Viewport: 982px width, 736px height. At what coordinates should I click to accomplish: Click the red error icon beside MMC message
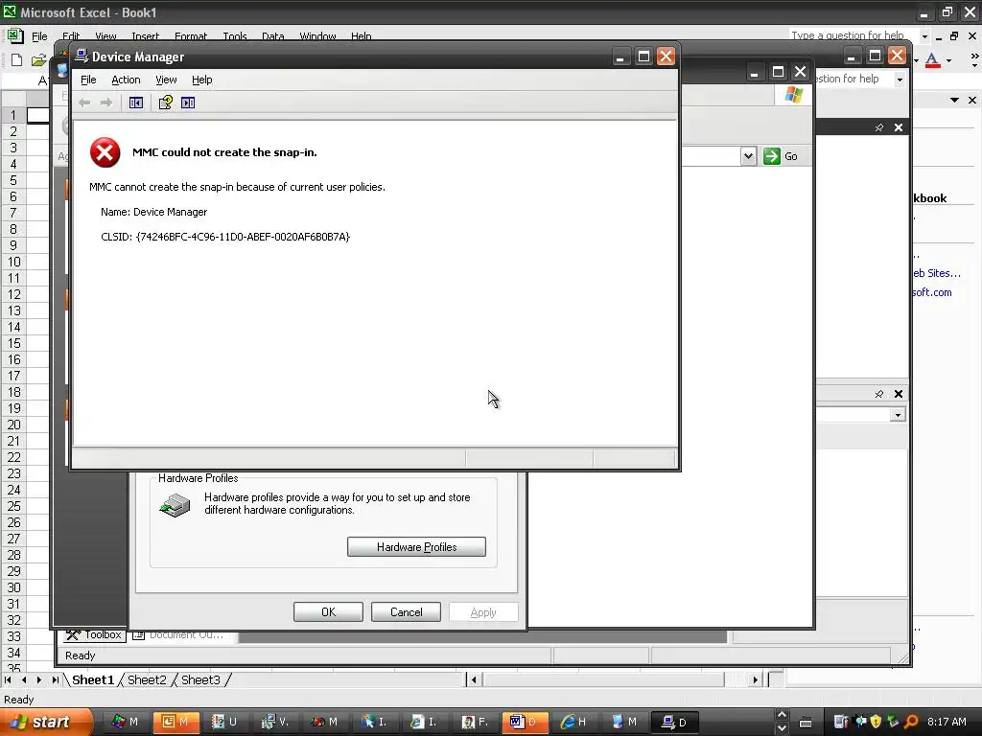point(105,152)
